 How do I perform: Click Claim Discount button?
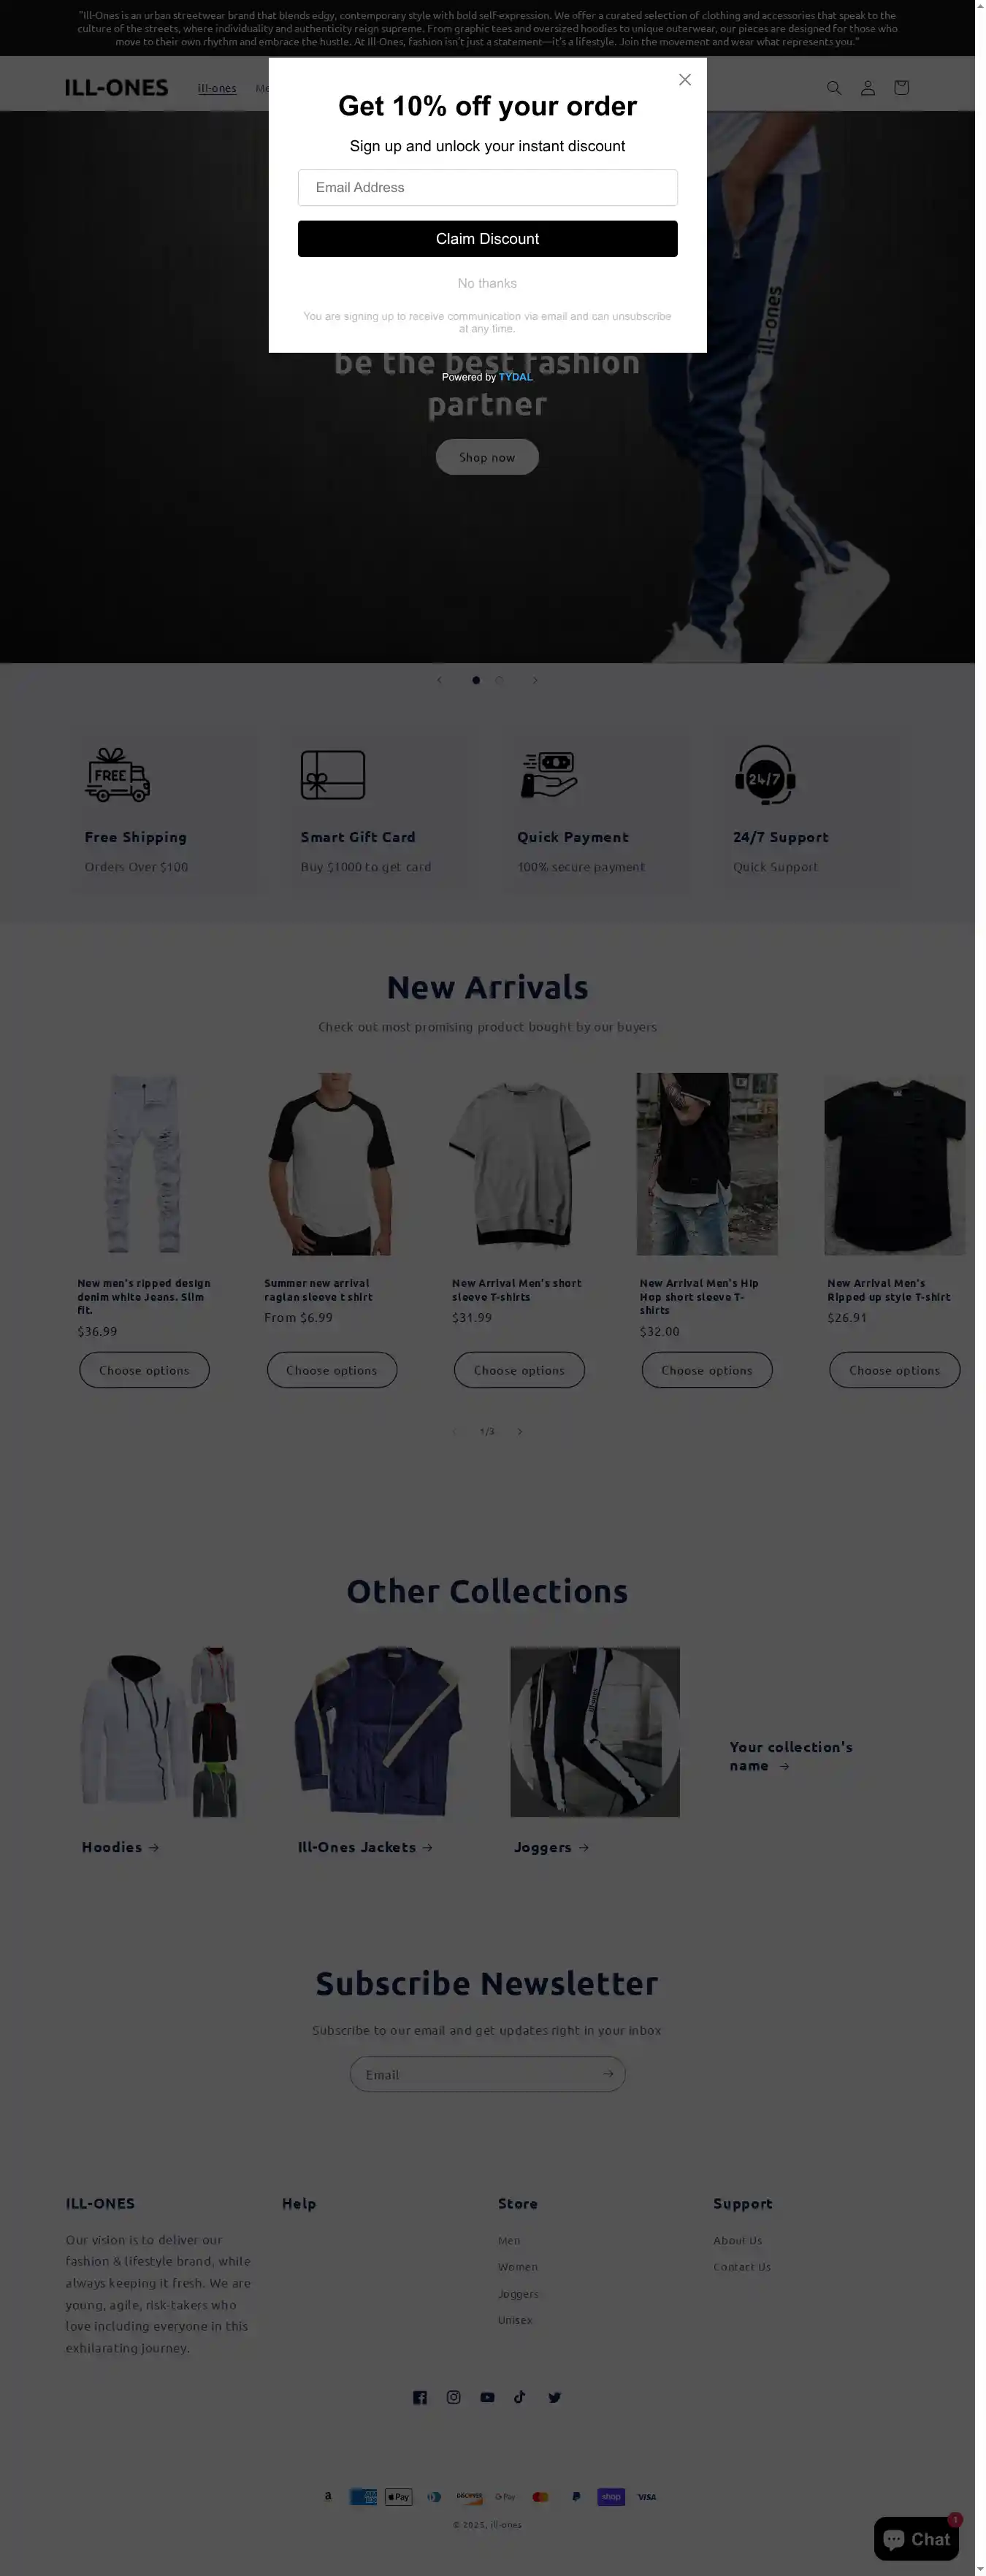point(488,239)
